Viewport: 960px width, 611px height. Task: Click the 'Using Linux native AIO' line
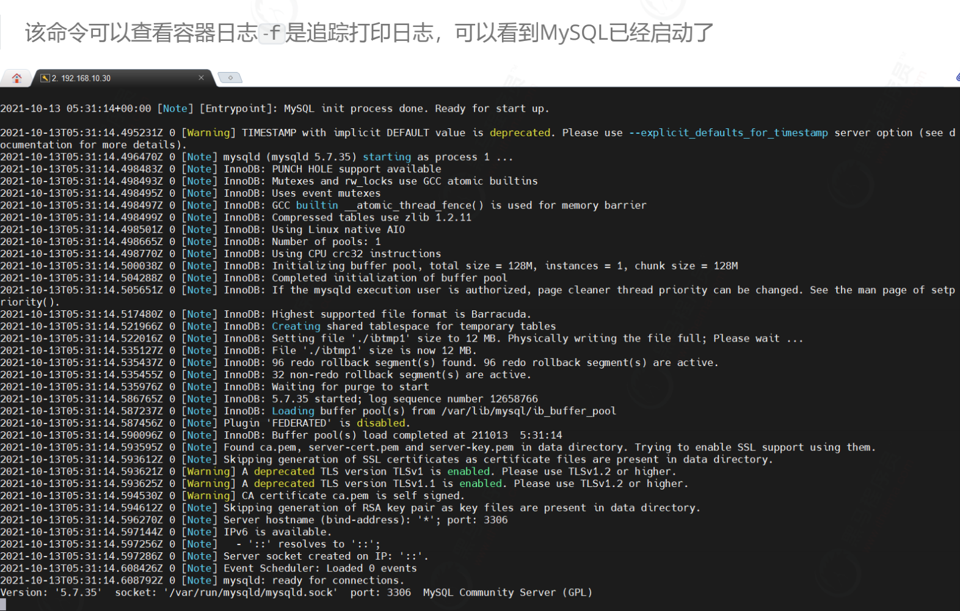pyautogui.click(x=338, y=230)
